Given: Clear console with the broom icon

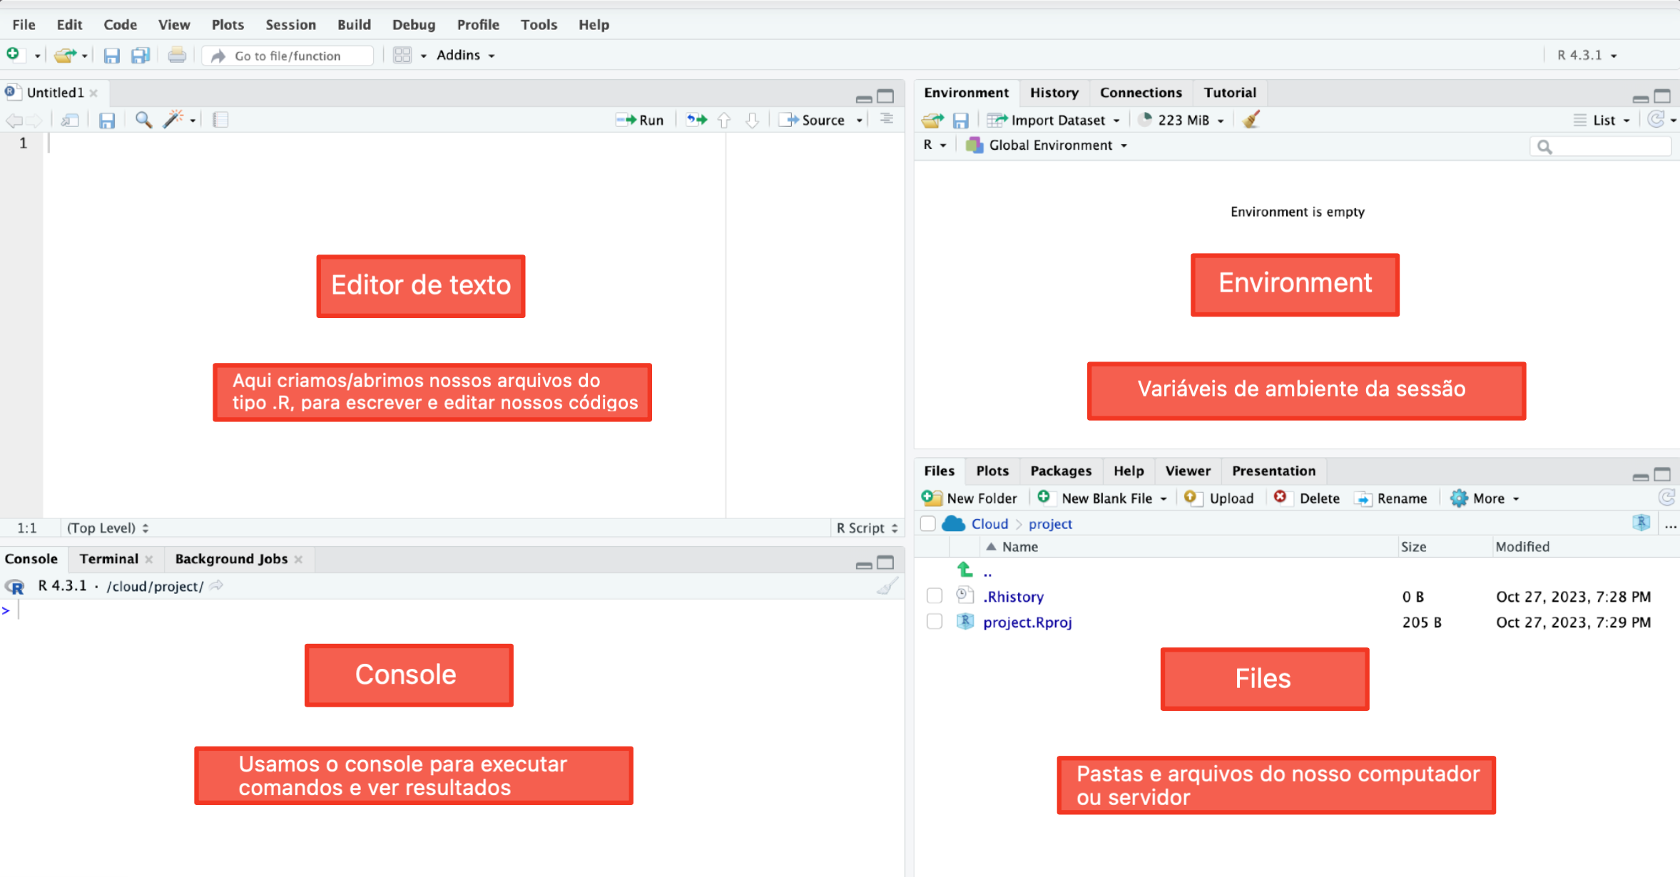Looking at the screenshot, I should coord(887,587).
